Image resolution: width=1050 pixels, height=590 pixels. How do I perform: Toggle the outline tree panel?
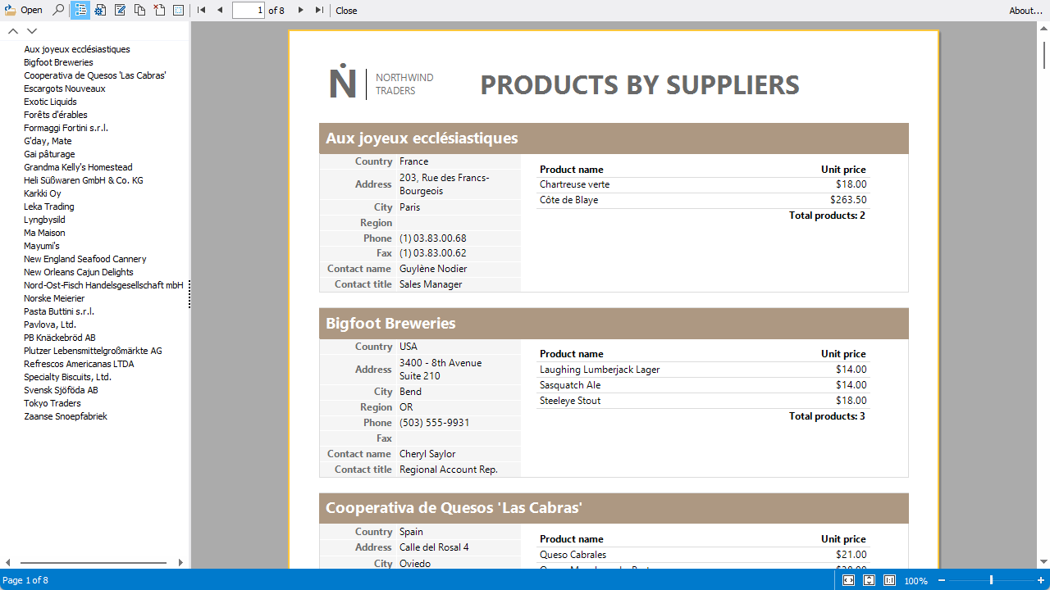(x=80, y=10)
